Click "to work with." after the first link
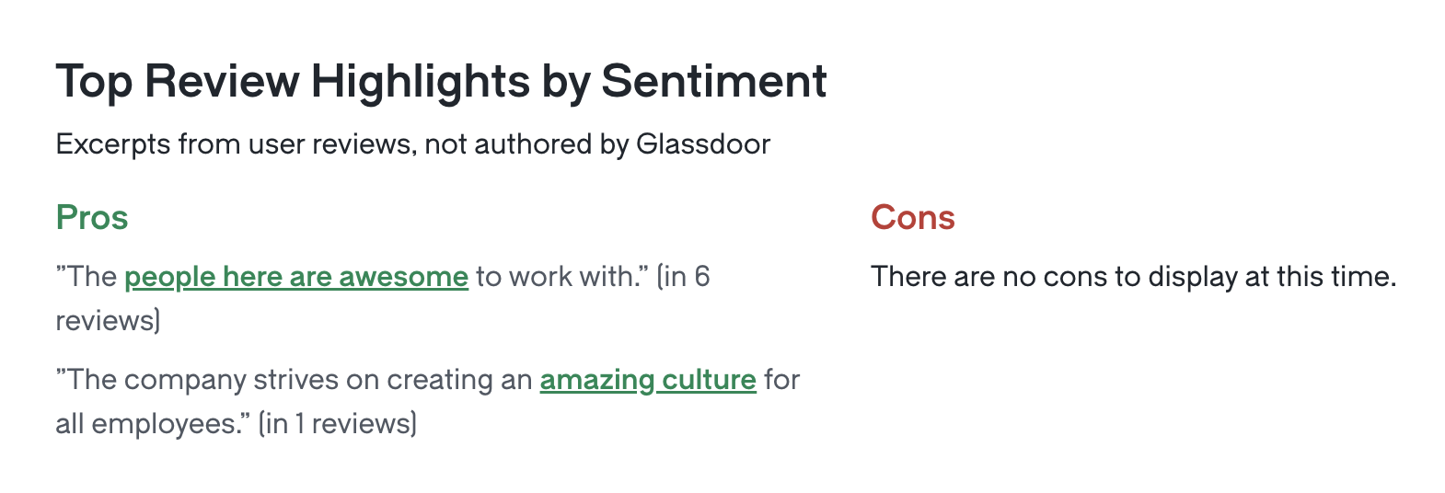Image resolution: width=1445 pixels, height=493 pixels. pos(561,277)
